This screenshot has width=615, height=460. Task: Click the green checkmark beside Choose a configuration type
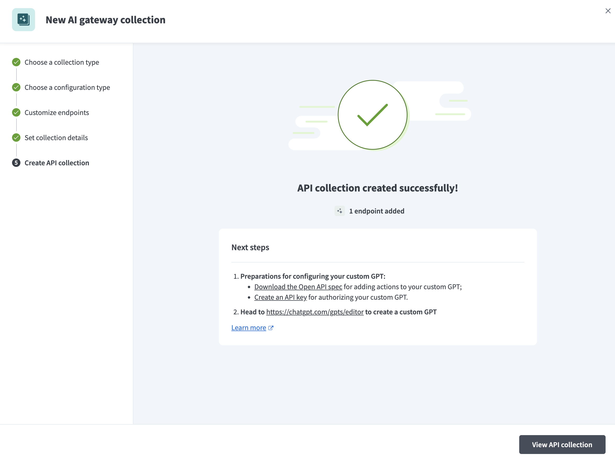(x=16, y=87)
